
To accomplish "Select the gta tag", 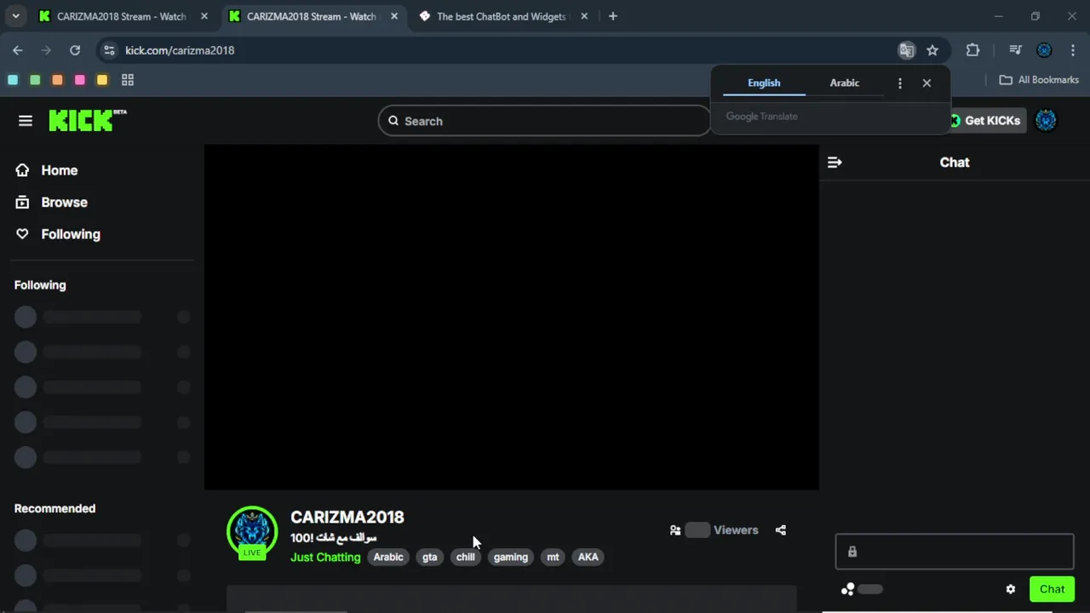I will [430, 557].
